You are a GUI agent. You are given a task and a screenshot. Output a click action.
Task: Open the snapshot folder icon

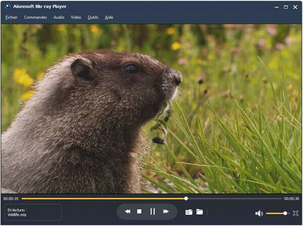click(x=199, y=212)
